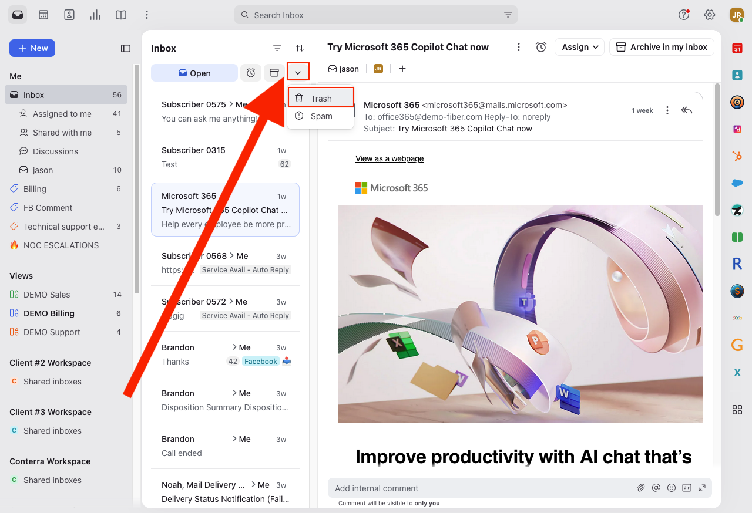Click the attachment paperclip icon

(x=642, y=488)
